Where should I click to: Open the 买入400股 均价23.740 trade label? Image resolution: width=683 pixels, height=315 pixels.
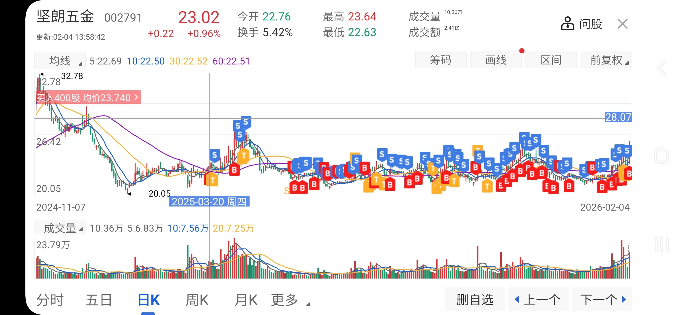88,97
